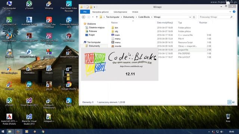
Task: Launch Blend for Visual Studio 2013
Action: tap(29, 119)
